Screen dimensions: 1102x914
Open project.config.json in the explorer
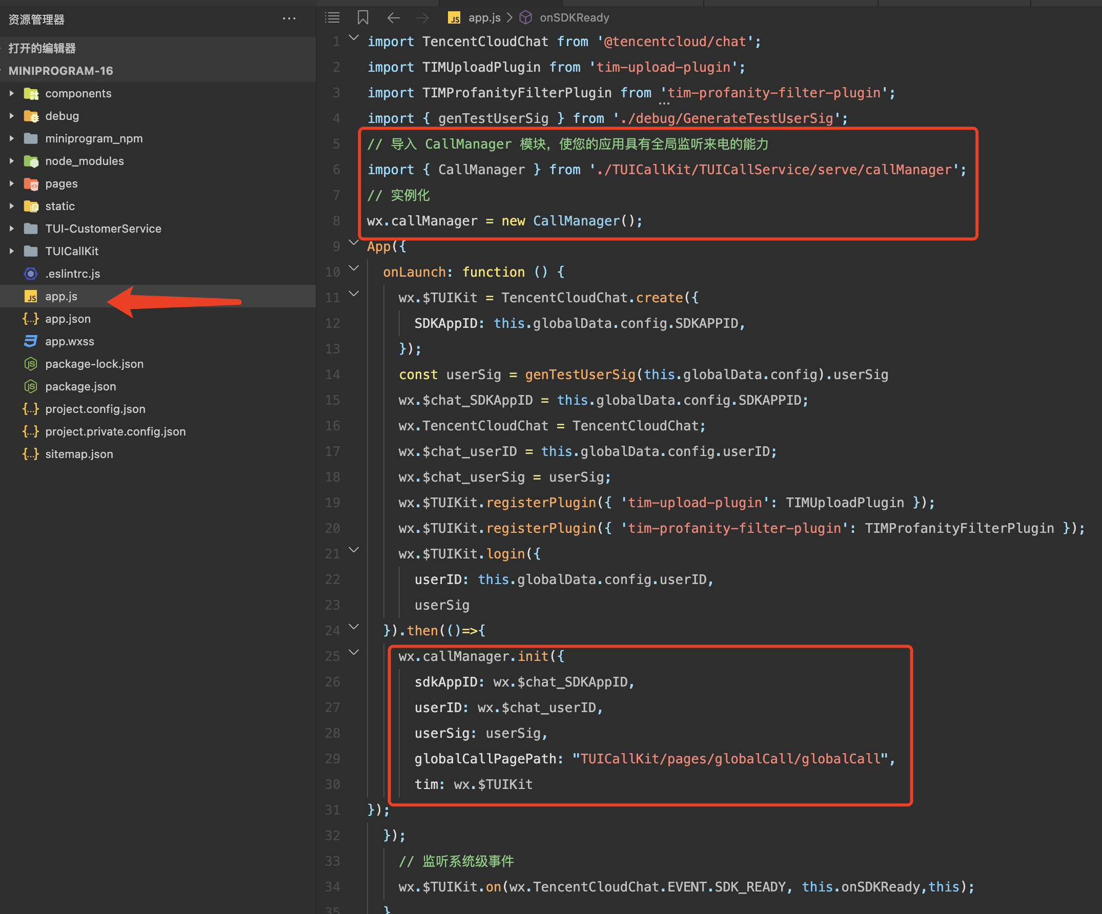point(95,409)
